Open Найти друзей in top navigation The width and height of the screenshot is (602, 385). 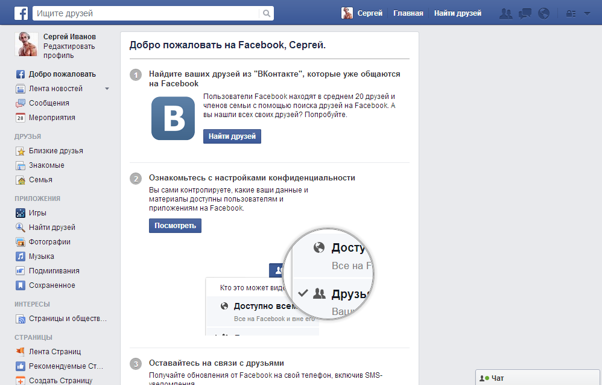coord(458,13)
